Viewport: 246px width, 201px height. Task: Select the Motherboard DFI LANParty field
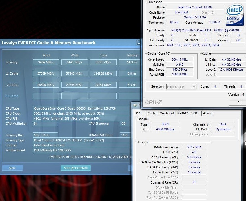82,150
